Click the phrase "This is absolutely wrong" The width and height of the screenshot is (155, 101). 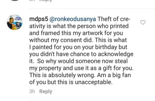point(63,75)
